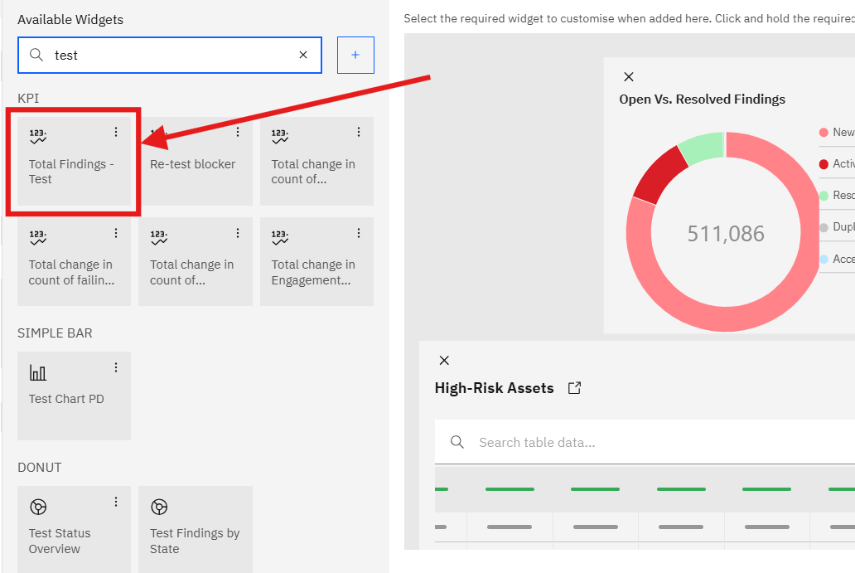Click the search magnifier icon in widget search
Screen dimensions: 855x573
[x=36, y=55]
